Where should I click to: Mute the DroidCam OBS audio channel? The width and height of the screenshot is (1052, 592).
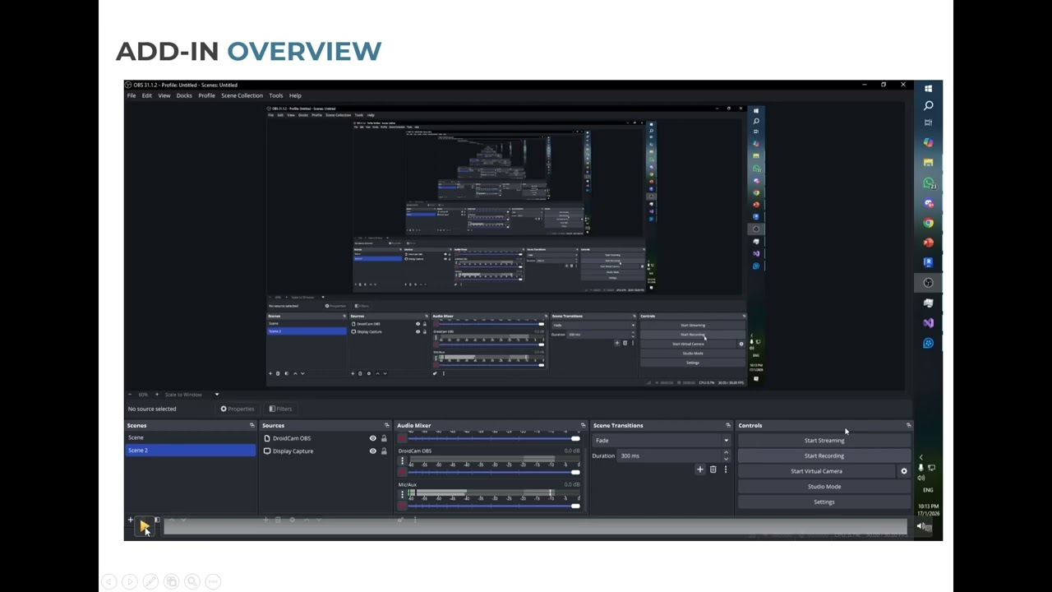click(402, 473)
